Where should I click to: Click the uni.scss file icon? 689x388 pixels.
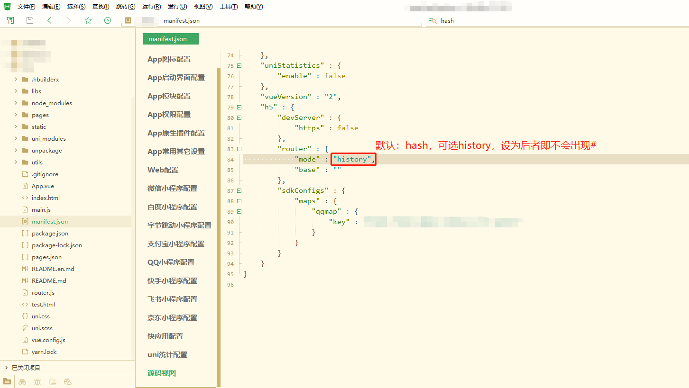pyautogui.click(x=25, y=328)
